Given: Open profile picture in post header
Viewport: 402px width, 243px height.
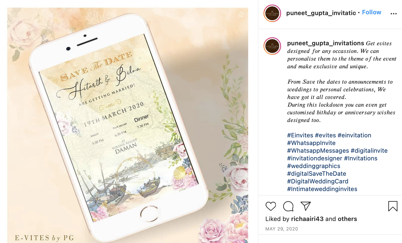Looking at the screenshot, I should point(272,13).
